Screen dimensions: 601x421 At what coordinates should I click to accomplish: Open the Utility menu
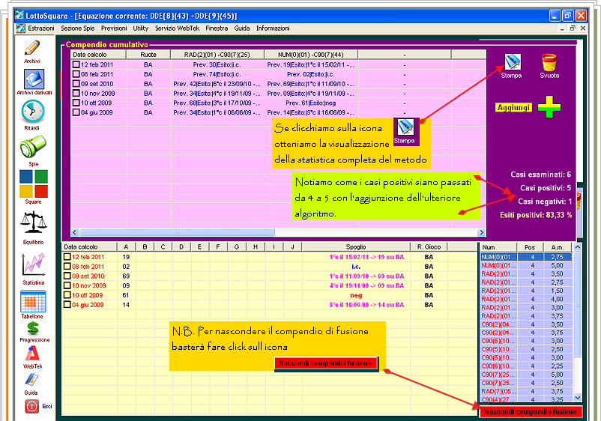141,28
